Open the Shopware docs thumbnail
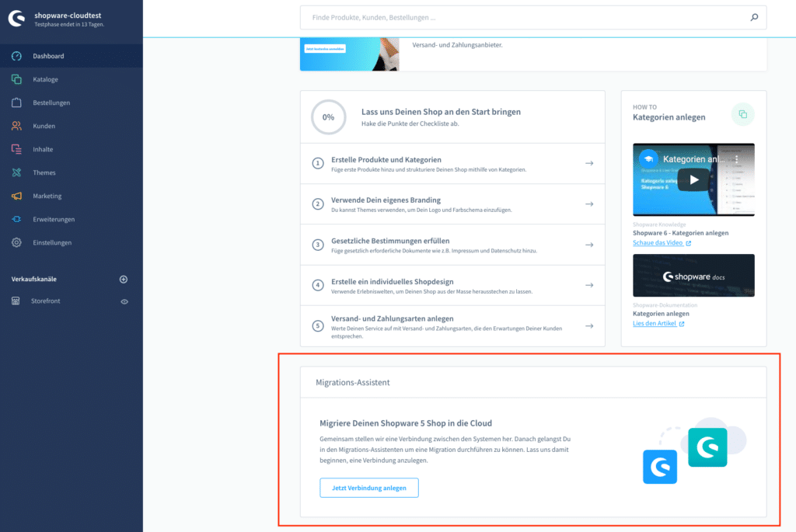Screen dimensions: 796x532 [x=693, y=276]
